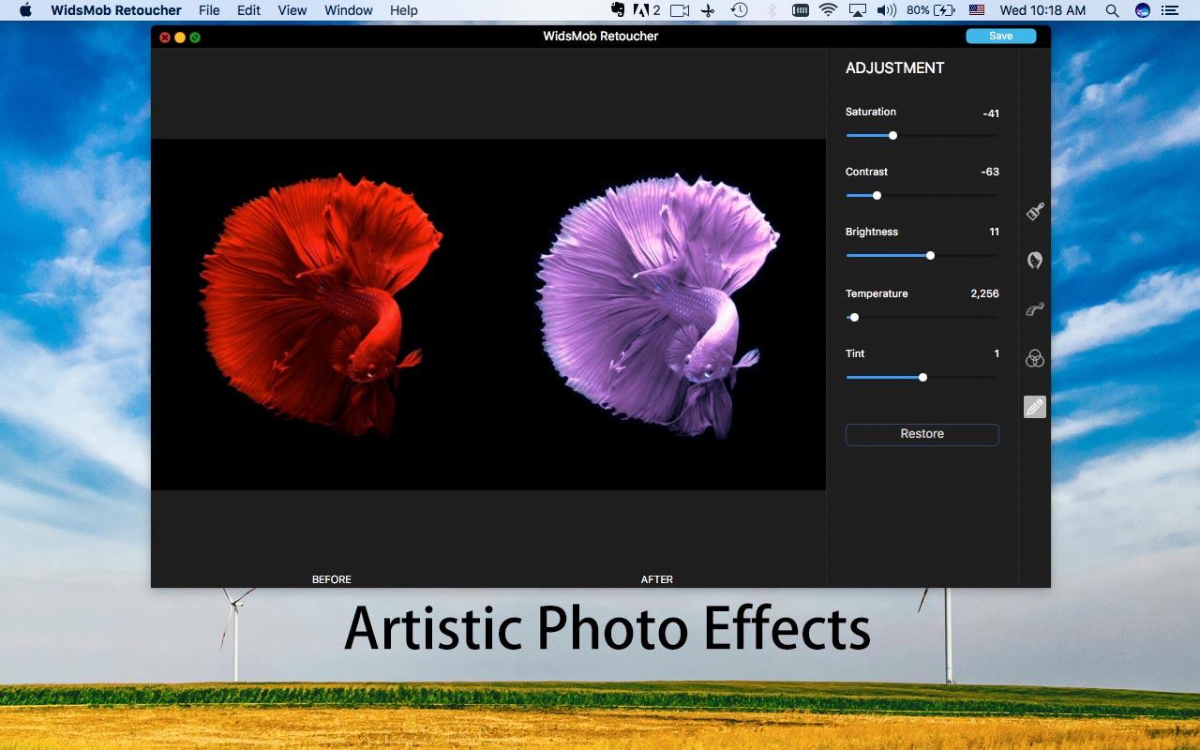Open Spotlight search magnifier
Viewport: 1200px width, 750px height.
(x=1112, y=10)
